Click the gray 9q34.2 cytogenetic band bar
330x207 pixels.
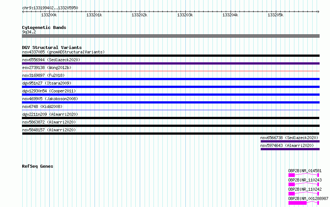pyautogui.click(x=171, y=36)
